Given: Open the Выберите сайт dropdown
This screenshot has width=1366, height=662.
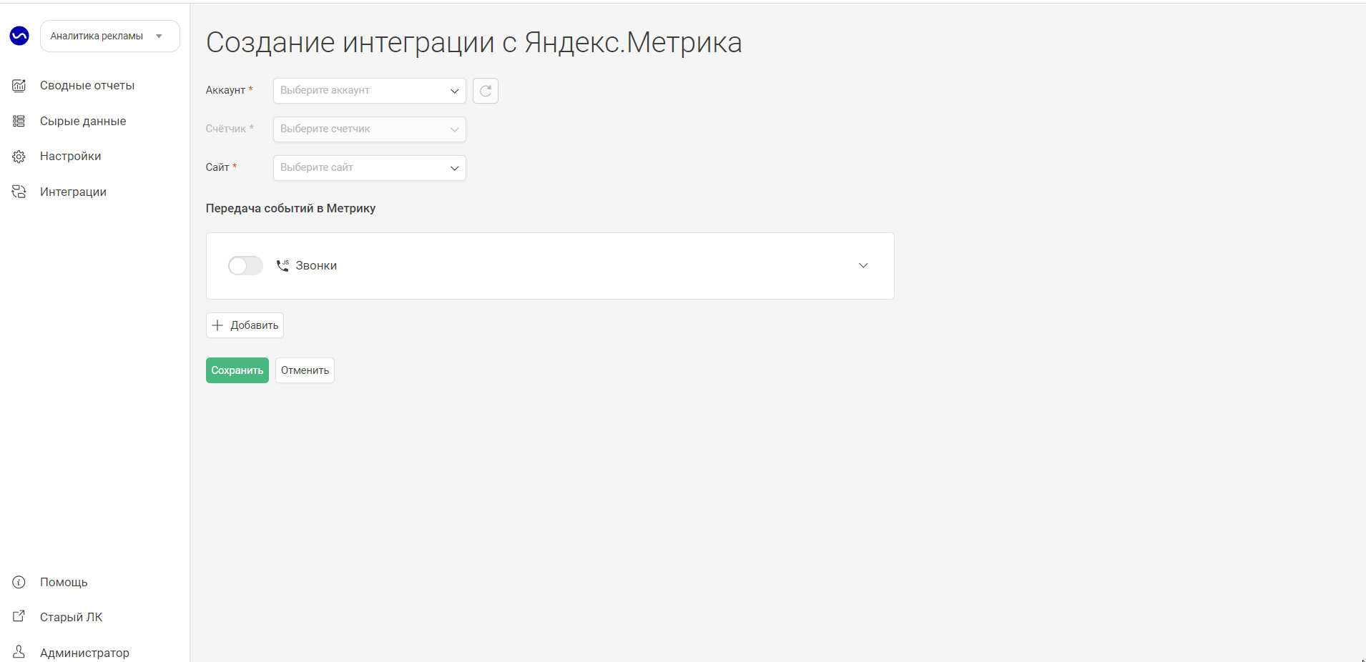Looking at the screenshot, I should [370, 168].
